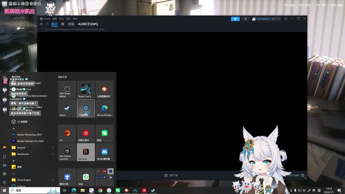The image size is (345, 194).
Task: Click the Windows Start button
Action: (4, 190)
